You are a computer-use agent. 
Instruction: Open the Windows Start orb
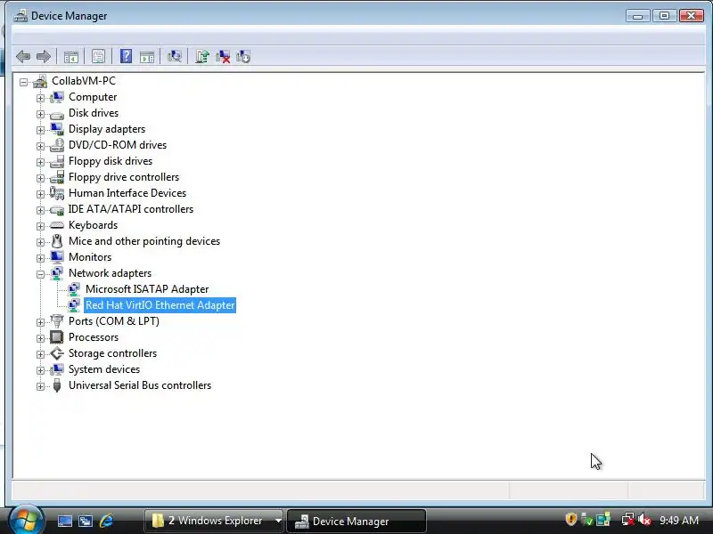[26, 519]
